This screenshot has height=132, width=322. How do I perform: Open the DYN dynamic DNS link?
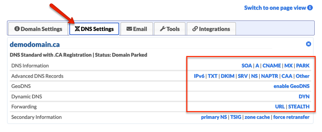coord(304,96)
